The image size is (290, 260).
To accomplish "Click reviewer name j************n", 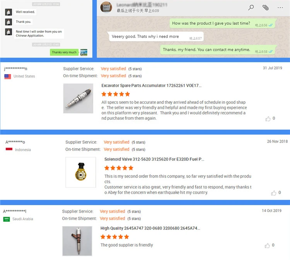I will tap(15, 69).
